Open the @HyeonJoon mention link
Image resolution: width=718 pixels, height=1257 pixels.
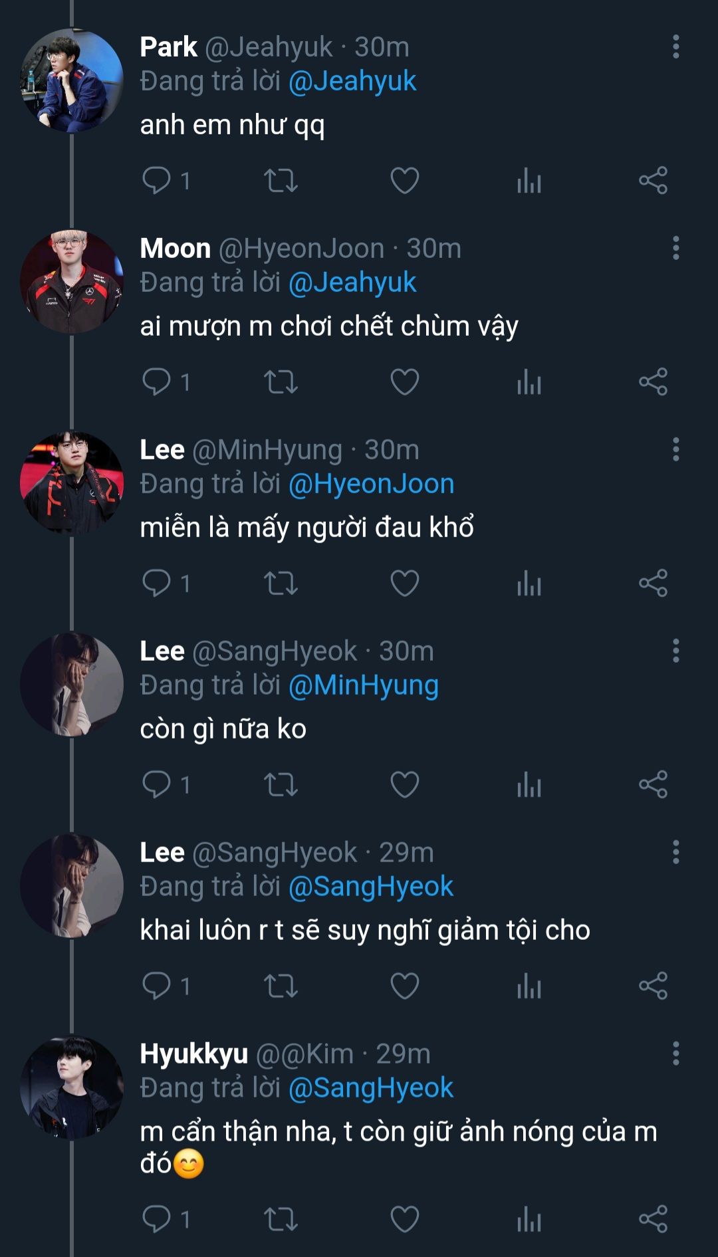pyautogui.click(x=371, y=485)
